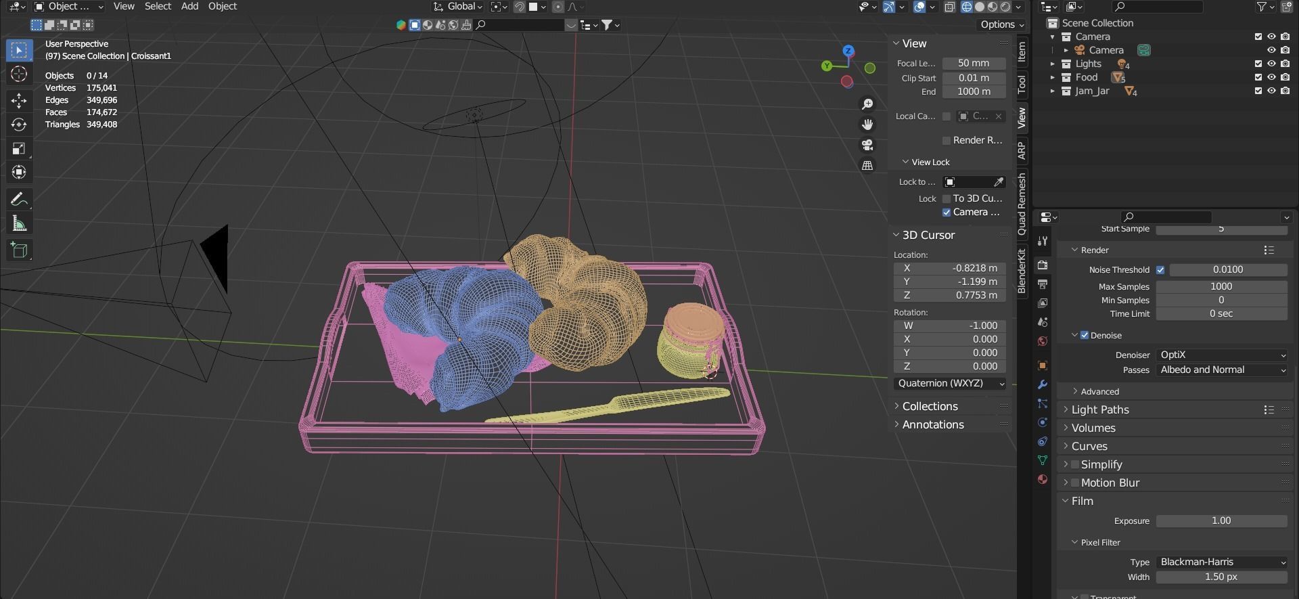Open the Material properties sphere icon

coord(1043,479)
